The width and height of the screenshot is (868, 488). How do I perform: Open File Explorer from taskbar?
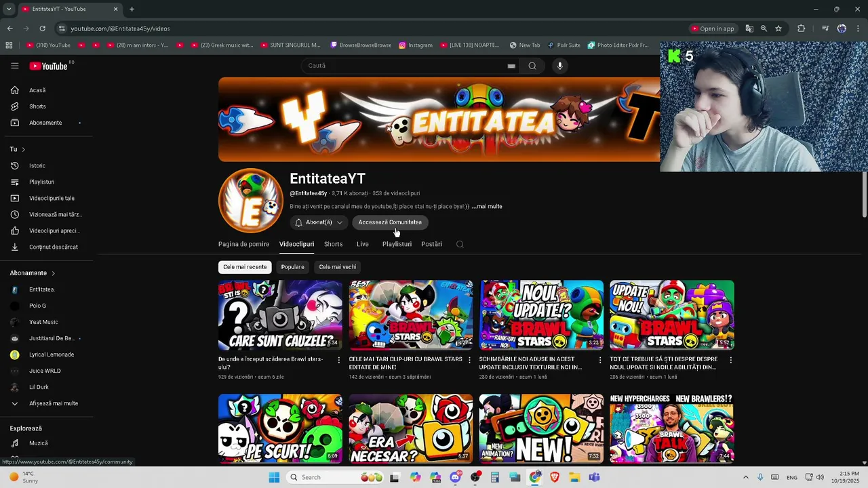coord(574,477)
